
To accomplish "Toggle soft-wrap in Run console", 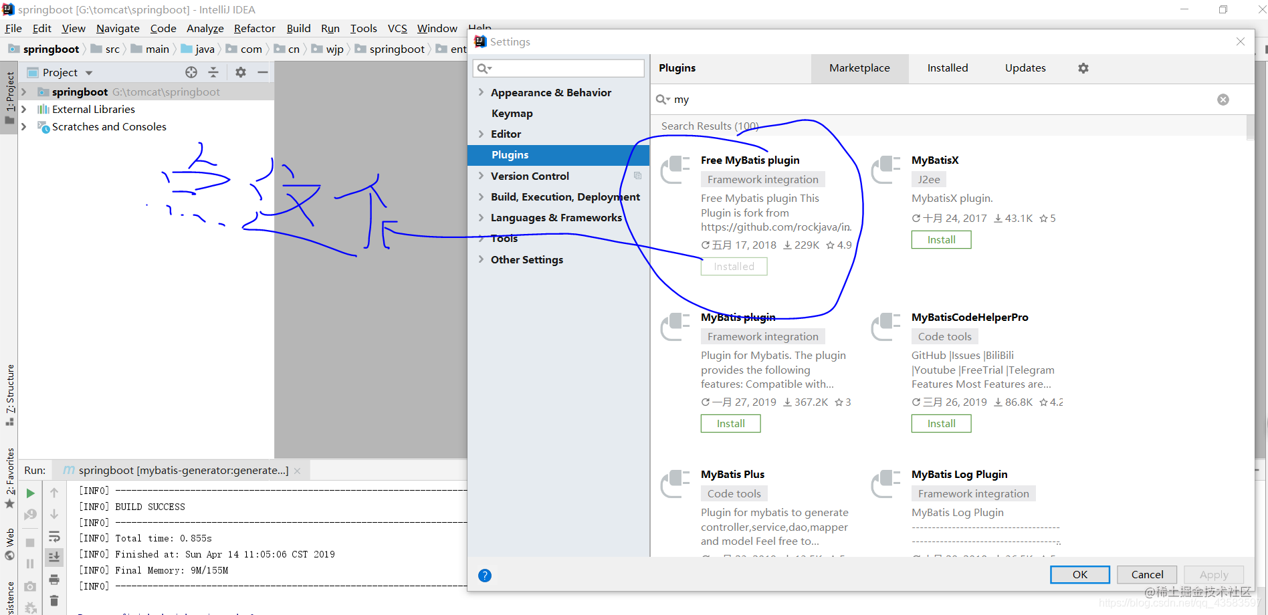I will [54, 536].
